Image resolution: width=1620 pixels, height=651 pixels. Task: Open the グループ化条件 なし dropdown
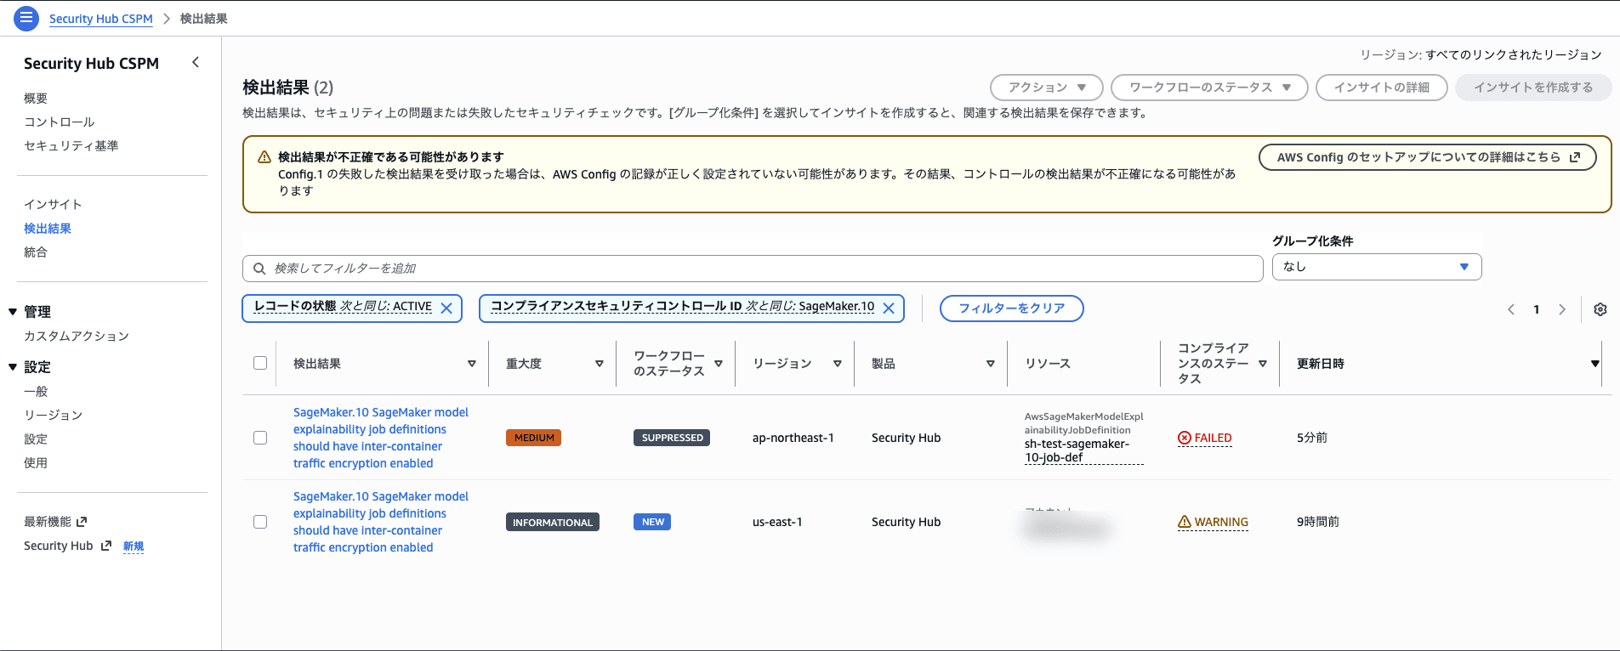pos(1377,267)
